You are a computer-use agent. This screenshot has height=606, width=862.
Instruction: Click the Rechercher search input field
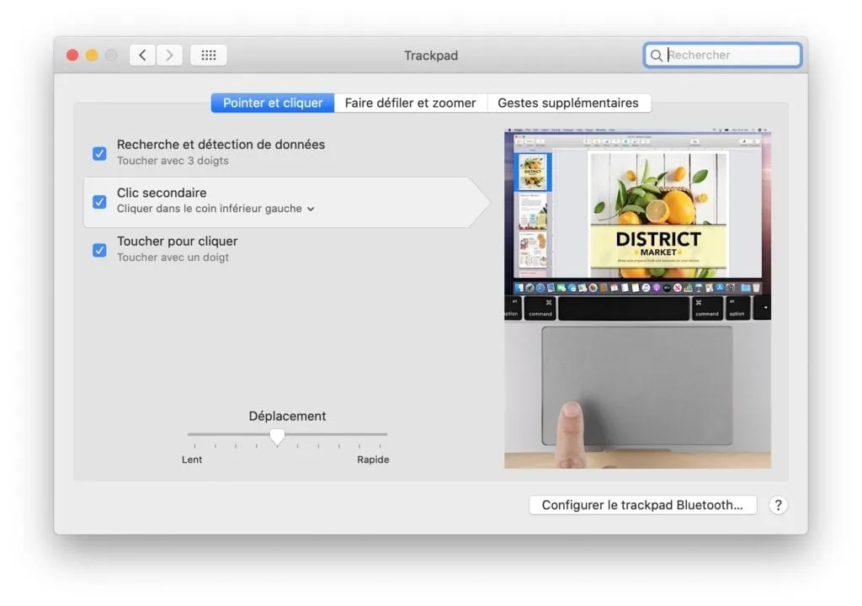[724, 55]
